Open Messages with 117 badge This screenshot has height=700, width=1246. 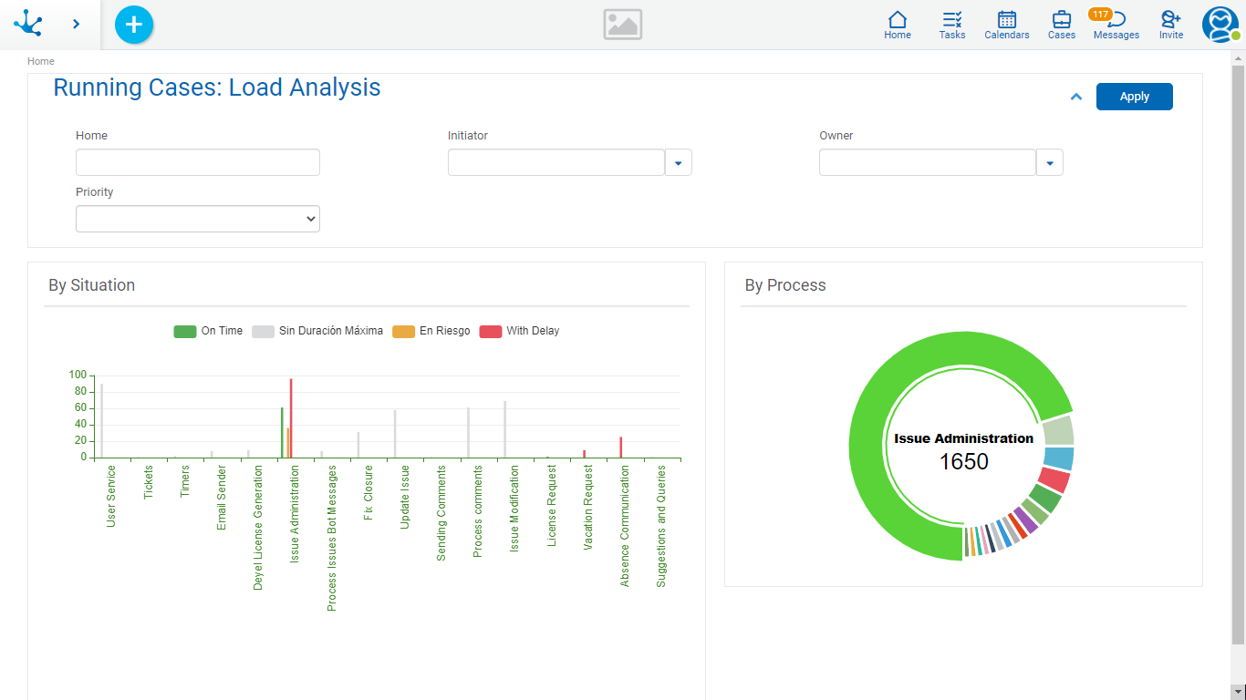[x=1116, y=25]
